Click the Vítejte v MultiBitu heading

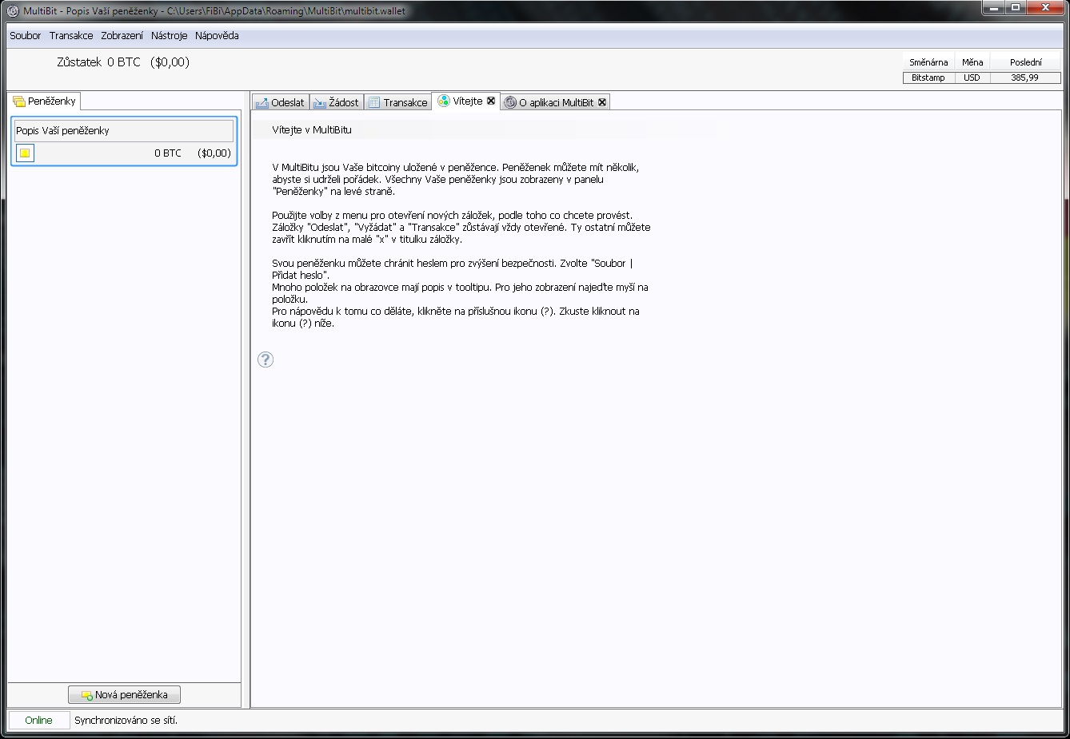(x=312, y=129)
